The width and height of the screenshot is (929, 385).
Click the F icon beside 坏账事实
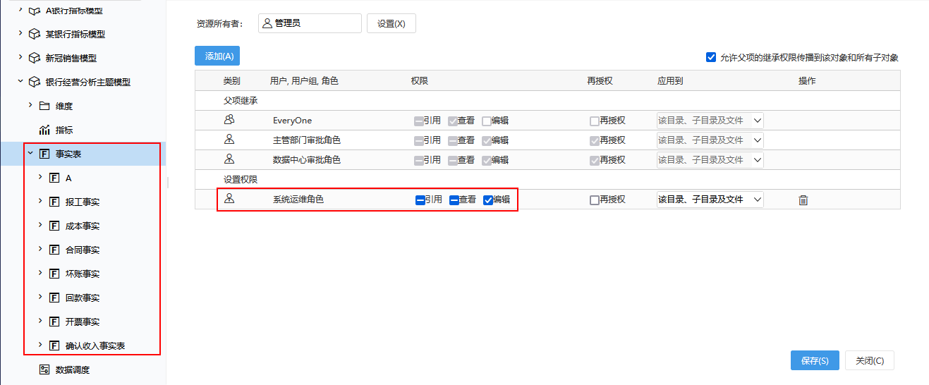coord(54,274)
